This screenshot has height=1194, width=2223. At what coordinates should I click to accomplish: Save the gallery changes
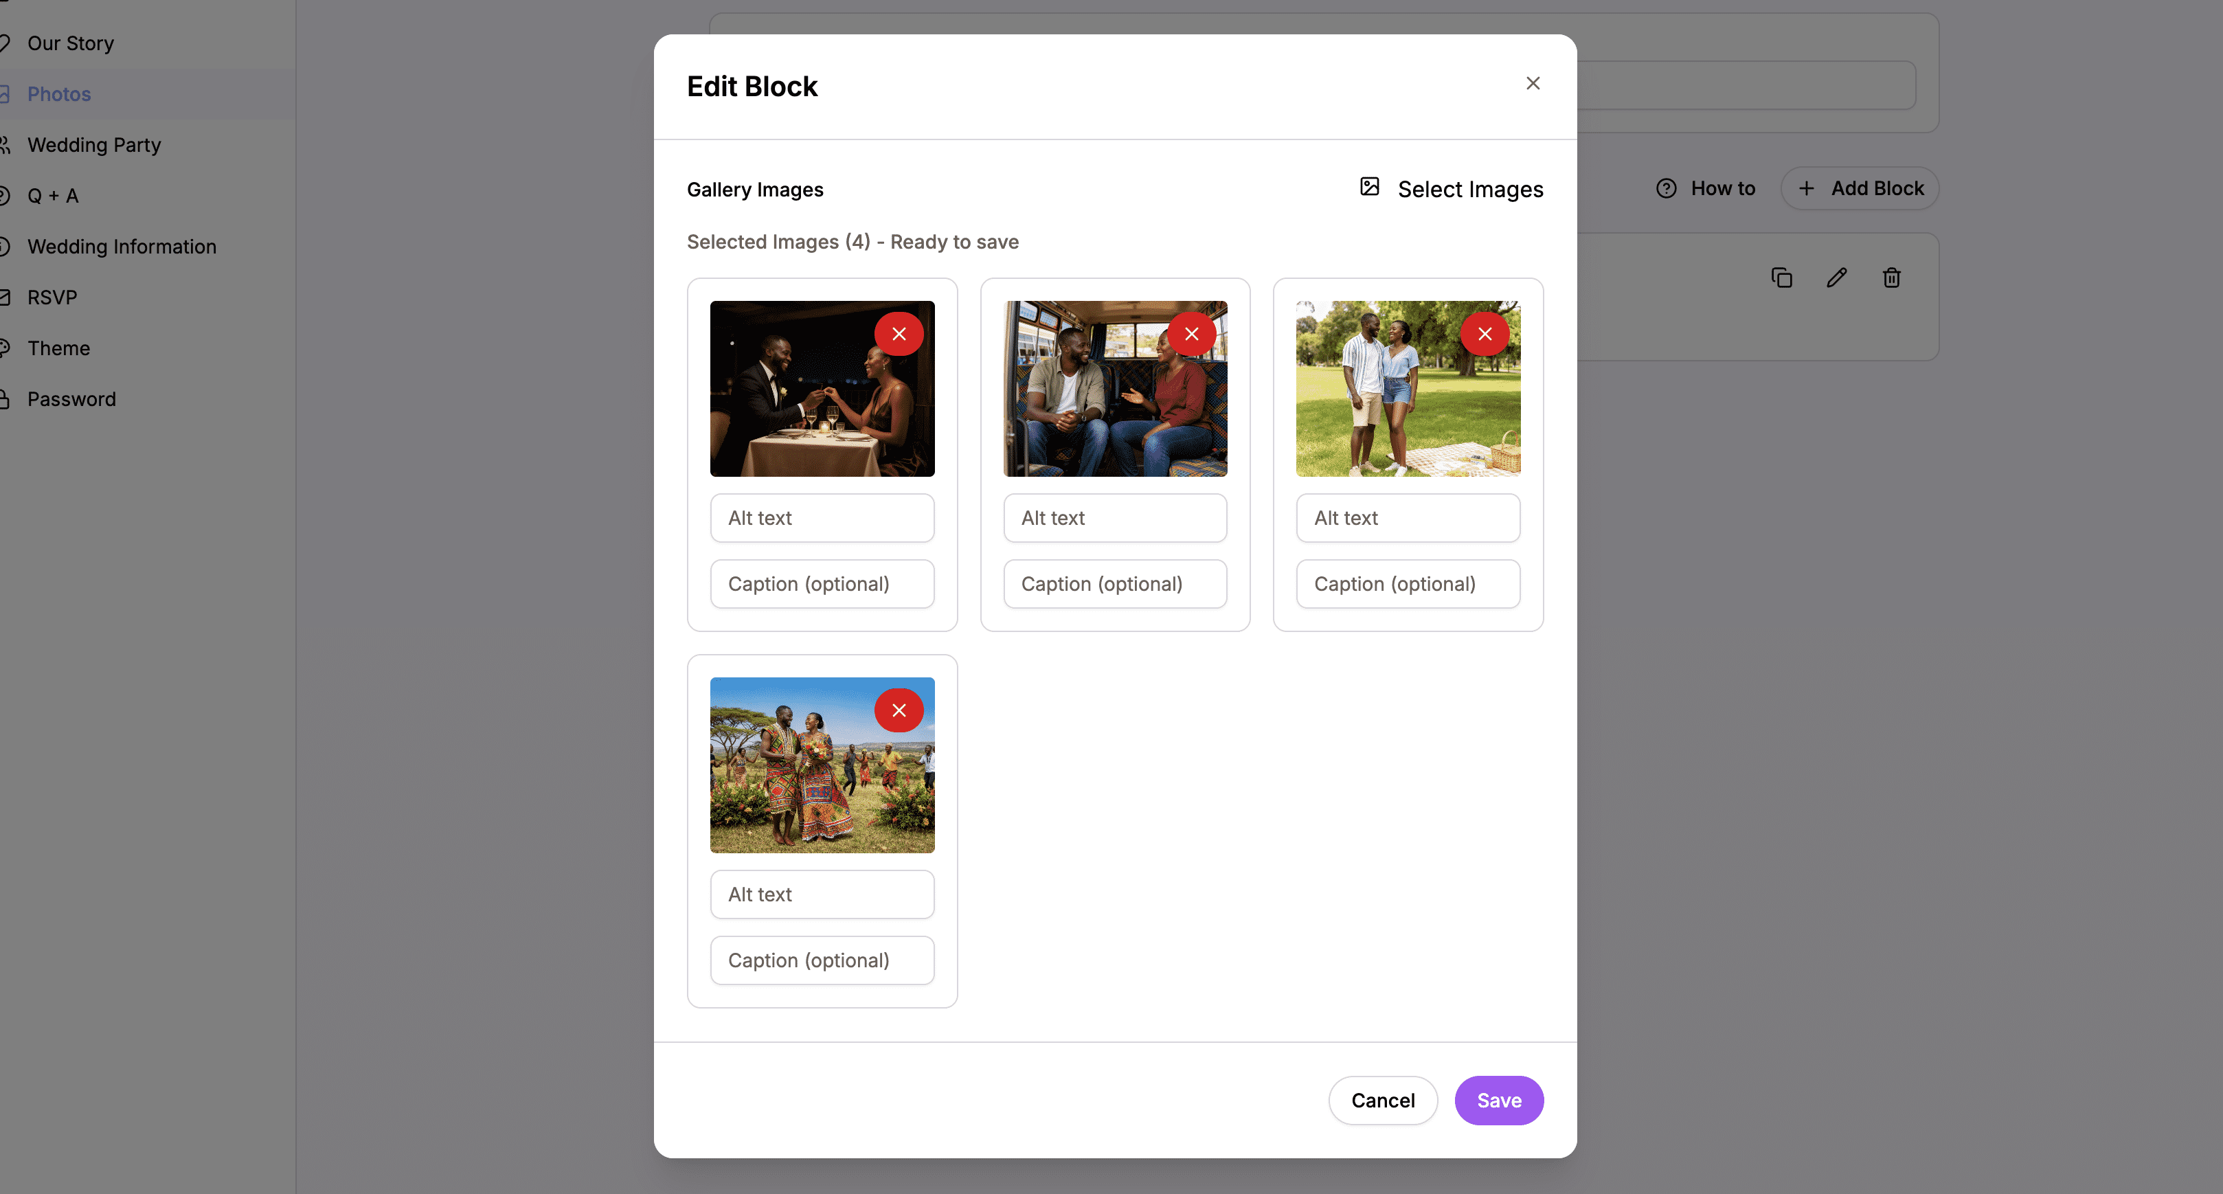pos(1499,1100)
